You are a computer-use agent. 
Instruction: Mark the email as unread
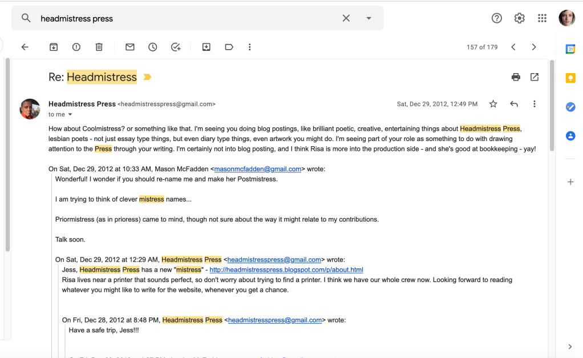point(130,47)
